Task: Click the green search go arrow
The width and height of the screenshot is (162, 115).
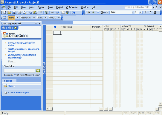Action: click(38, 70)
